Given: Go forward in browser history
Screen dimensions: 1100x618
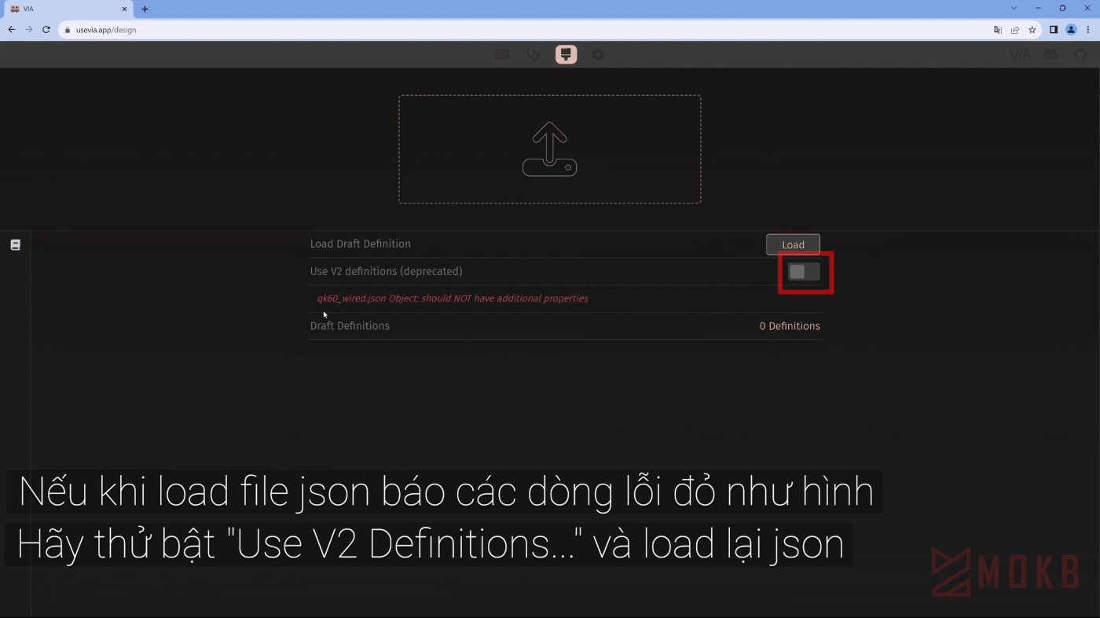Looking at the screenshot, I should click(x=29, y=30).
